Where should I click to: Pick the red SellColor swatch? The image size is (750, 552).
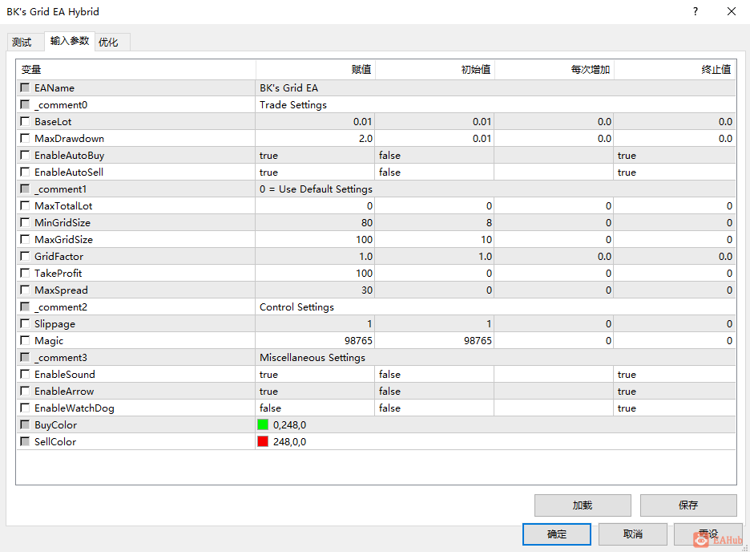pyautogui.click(x=263, y=441)
